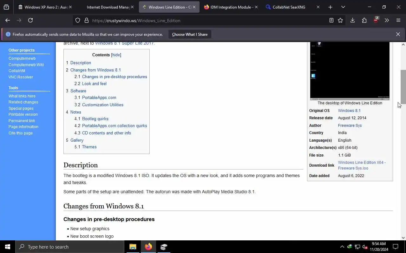The image size is (406, 253).
Task: Open File Explorer from taskbar
Action: click(133, 247)
